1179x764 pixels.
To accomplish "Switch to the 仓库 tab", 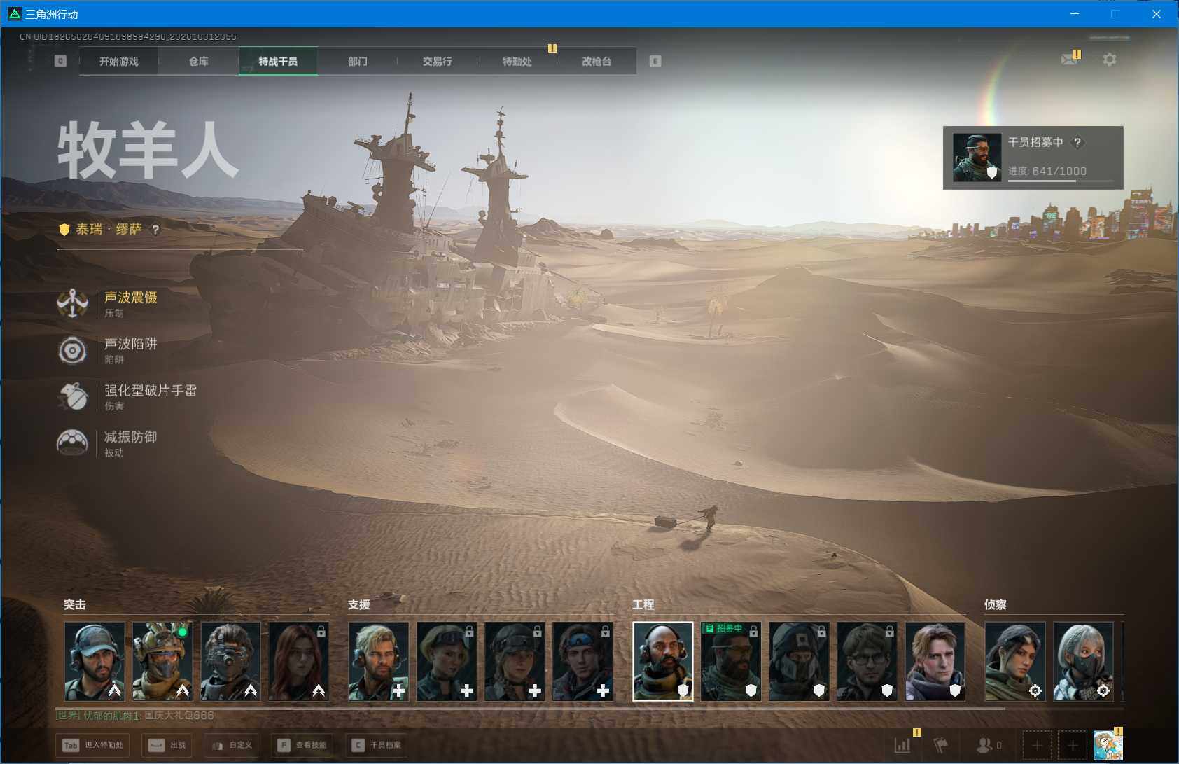I will 199,62.
